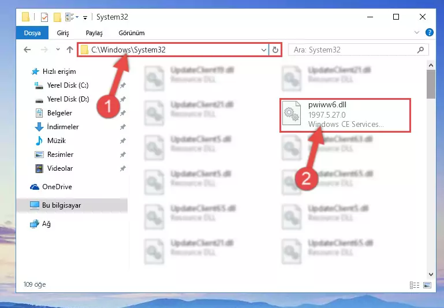Open the recent locations dropdown arrow
The width and height of the screenshot is (444, 308).
(58, 50)
